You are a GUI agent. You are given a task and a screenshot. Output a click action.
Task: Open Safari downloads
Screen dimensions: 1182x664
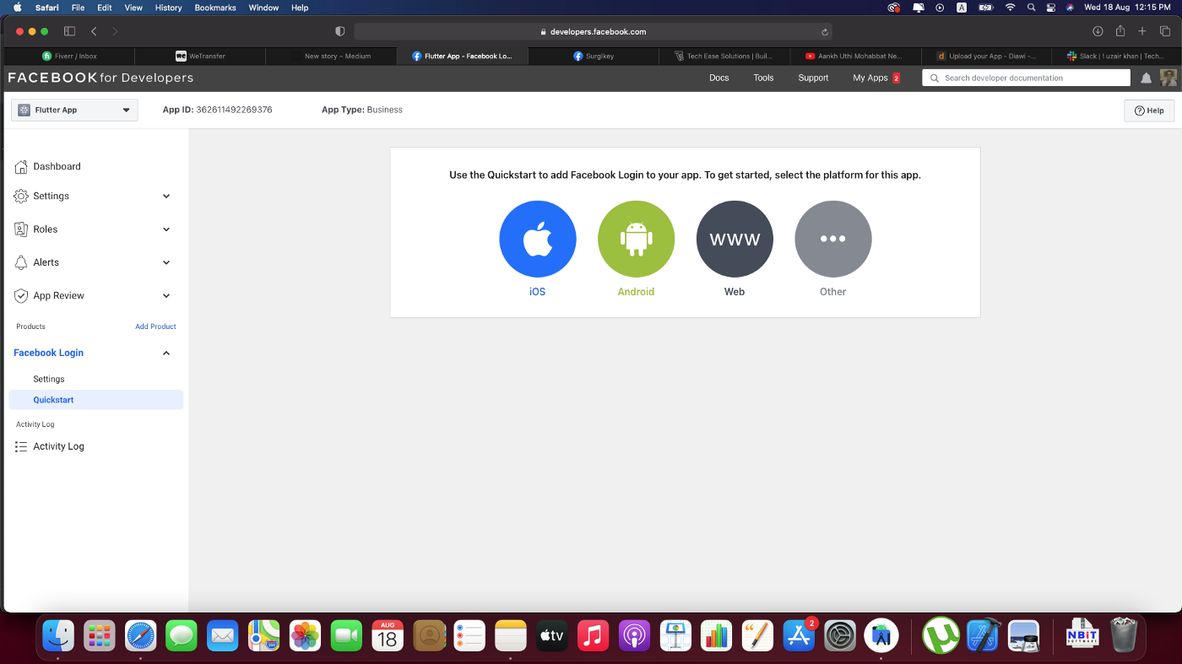[1098, 31]
